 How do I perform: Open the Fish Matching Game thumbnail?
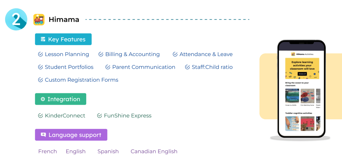point(307,96)
